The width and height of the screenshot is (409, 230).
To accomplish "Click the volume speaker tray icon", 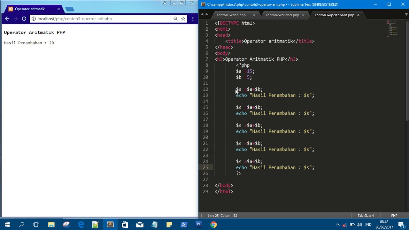I will coord(359,225).
